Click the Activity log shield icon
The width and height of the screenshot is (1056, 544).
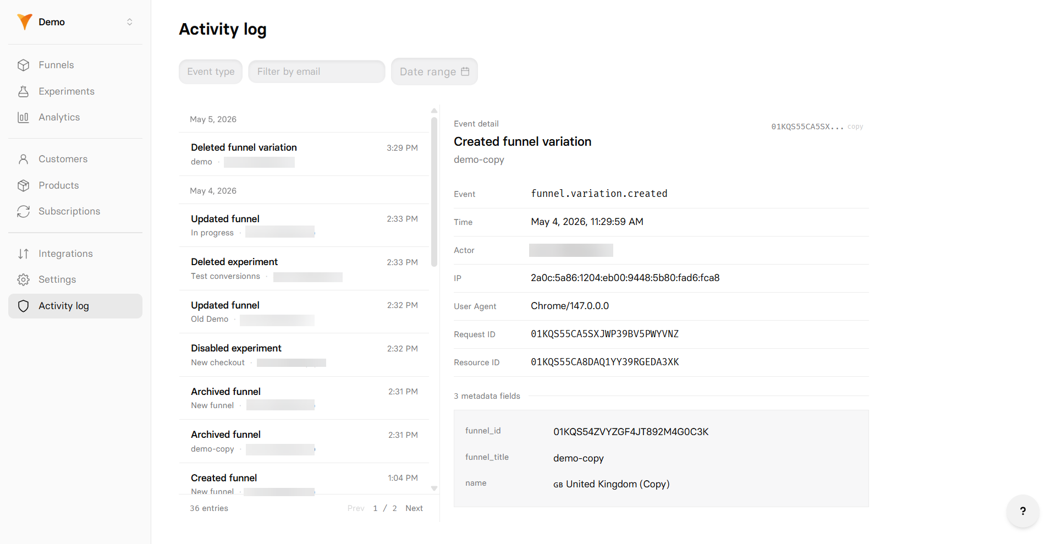click(23, 306)
